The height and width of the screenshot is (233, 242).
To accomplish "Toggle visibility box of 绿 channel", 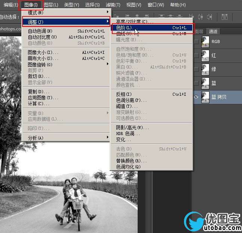I will coord(196,69).
